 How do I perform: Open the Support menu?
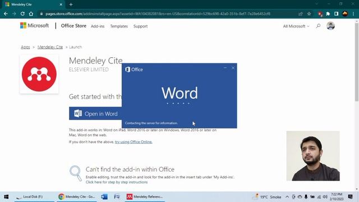pos(140,26)
